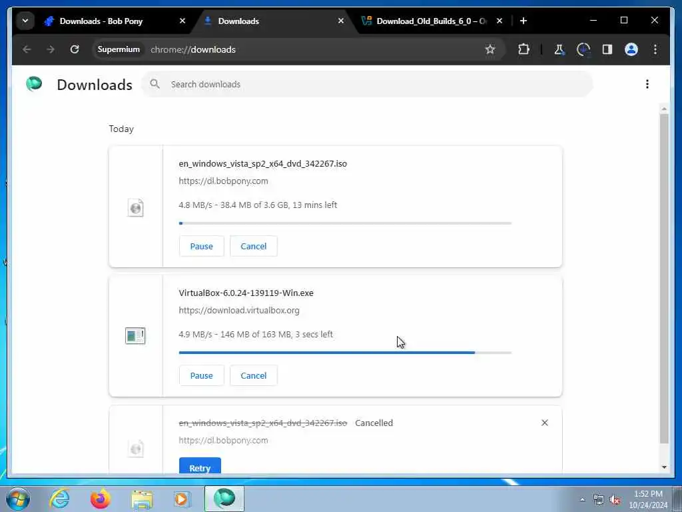The image size is (682, 512).
Task: Click the Supermium taskbar button
Action: click(x=224, y=499)
